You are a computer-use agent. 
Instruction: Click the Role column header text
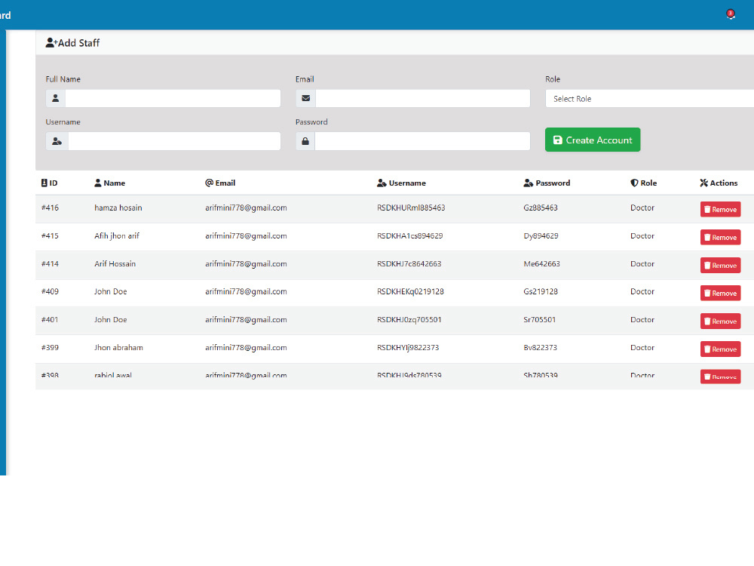click(648, 183)
